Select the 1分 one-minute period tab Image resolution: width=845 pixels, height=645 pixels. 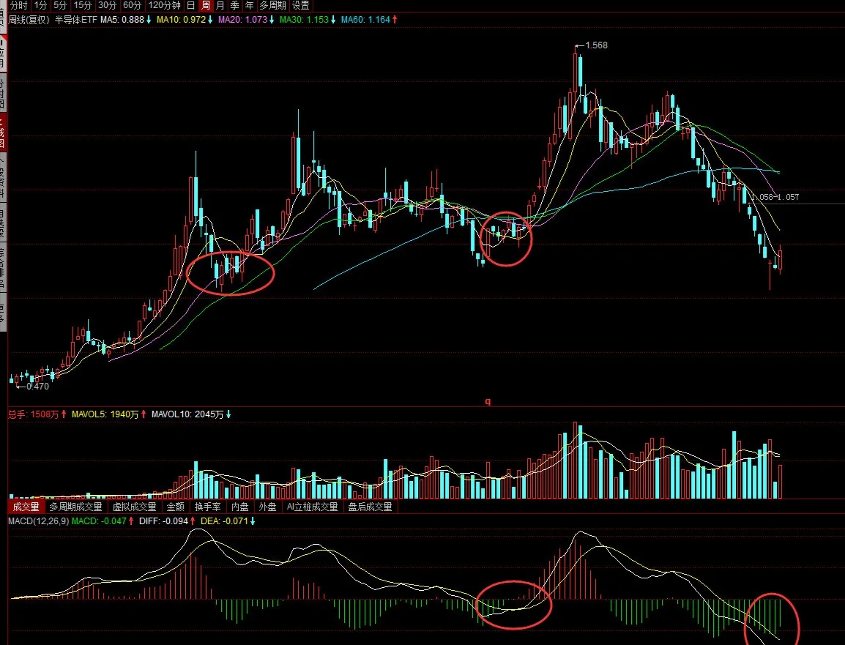(x=40, y=5)
